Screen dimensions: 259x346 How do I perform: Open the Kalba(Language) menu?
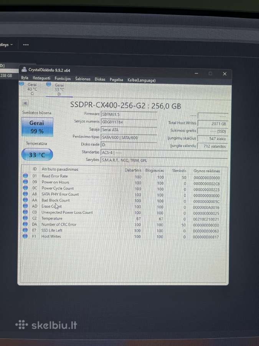(141, 80)
